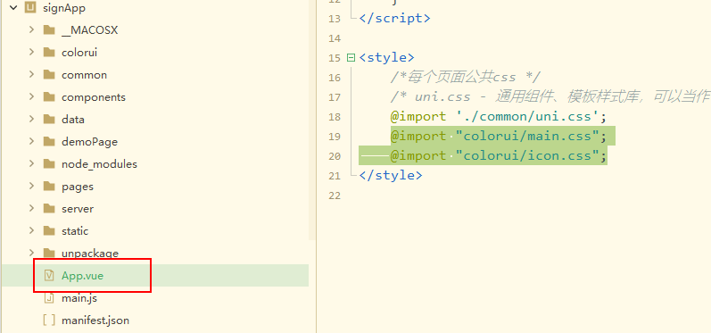Click the main.js file icon

click(x=49, y=298)
